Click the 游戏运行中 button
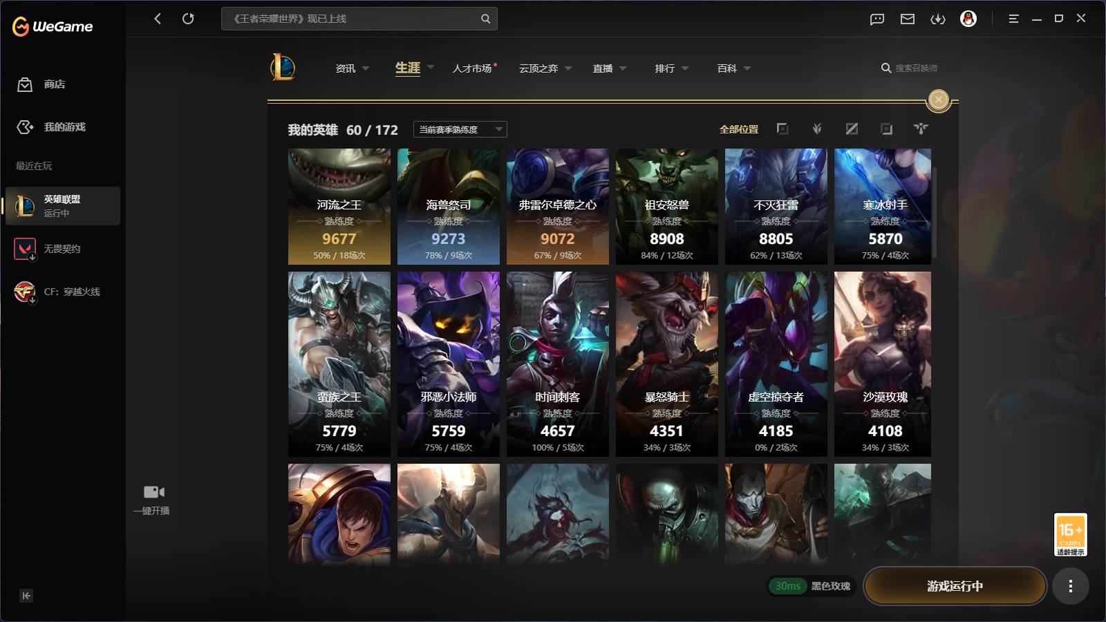Viewport: 1106px width, 622px height. pos(955,586)
